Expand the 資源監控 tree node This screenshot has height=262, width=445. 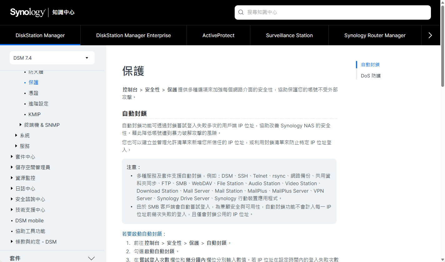coord(12,178)
